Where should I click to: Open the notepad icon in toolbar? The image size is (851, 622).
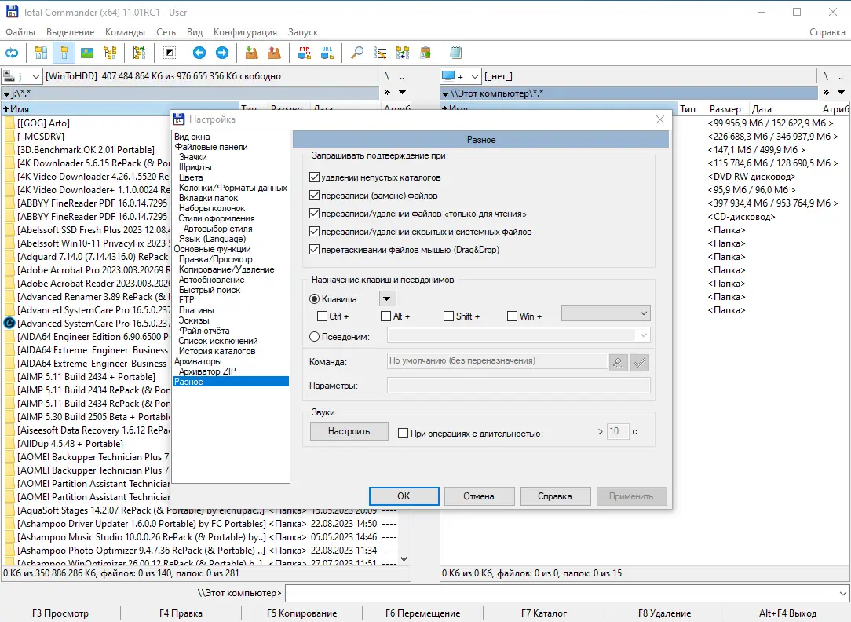(x=455, y=53)
